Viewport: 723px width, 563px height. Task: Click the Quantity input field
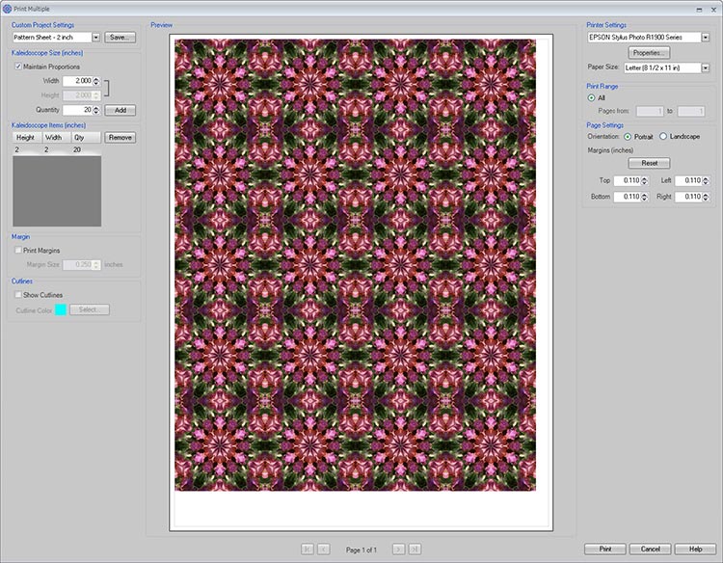pyautogui.click(x=77, y=110)
